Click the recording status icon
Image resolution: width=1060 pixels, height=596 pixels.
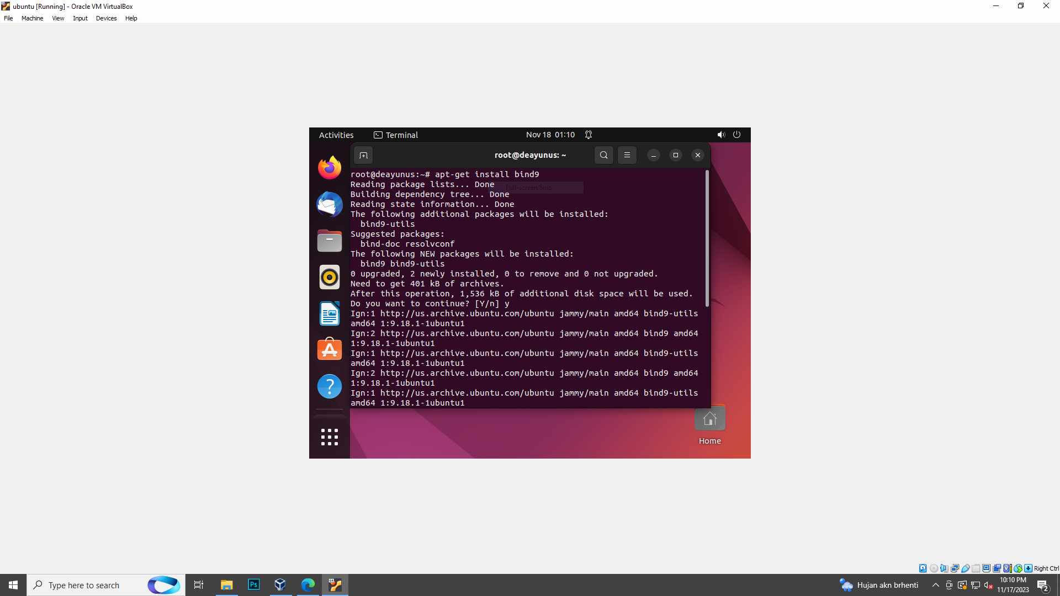click(997, 568)
